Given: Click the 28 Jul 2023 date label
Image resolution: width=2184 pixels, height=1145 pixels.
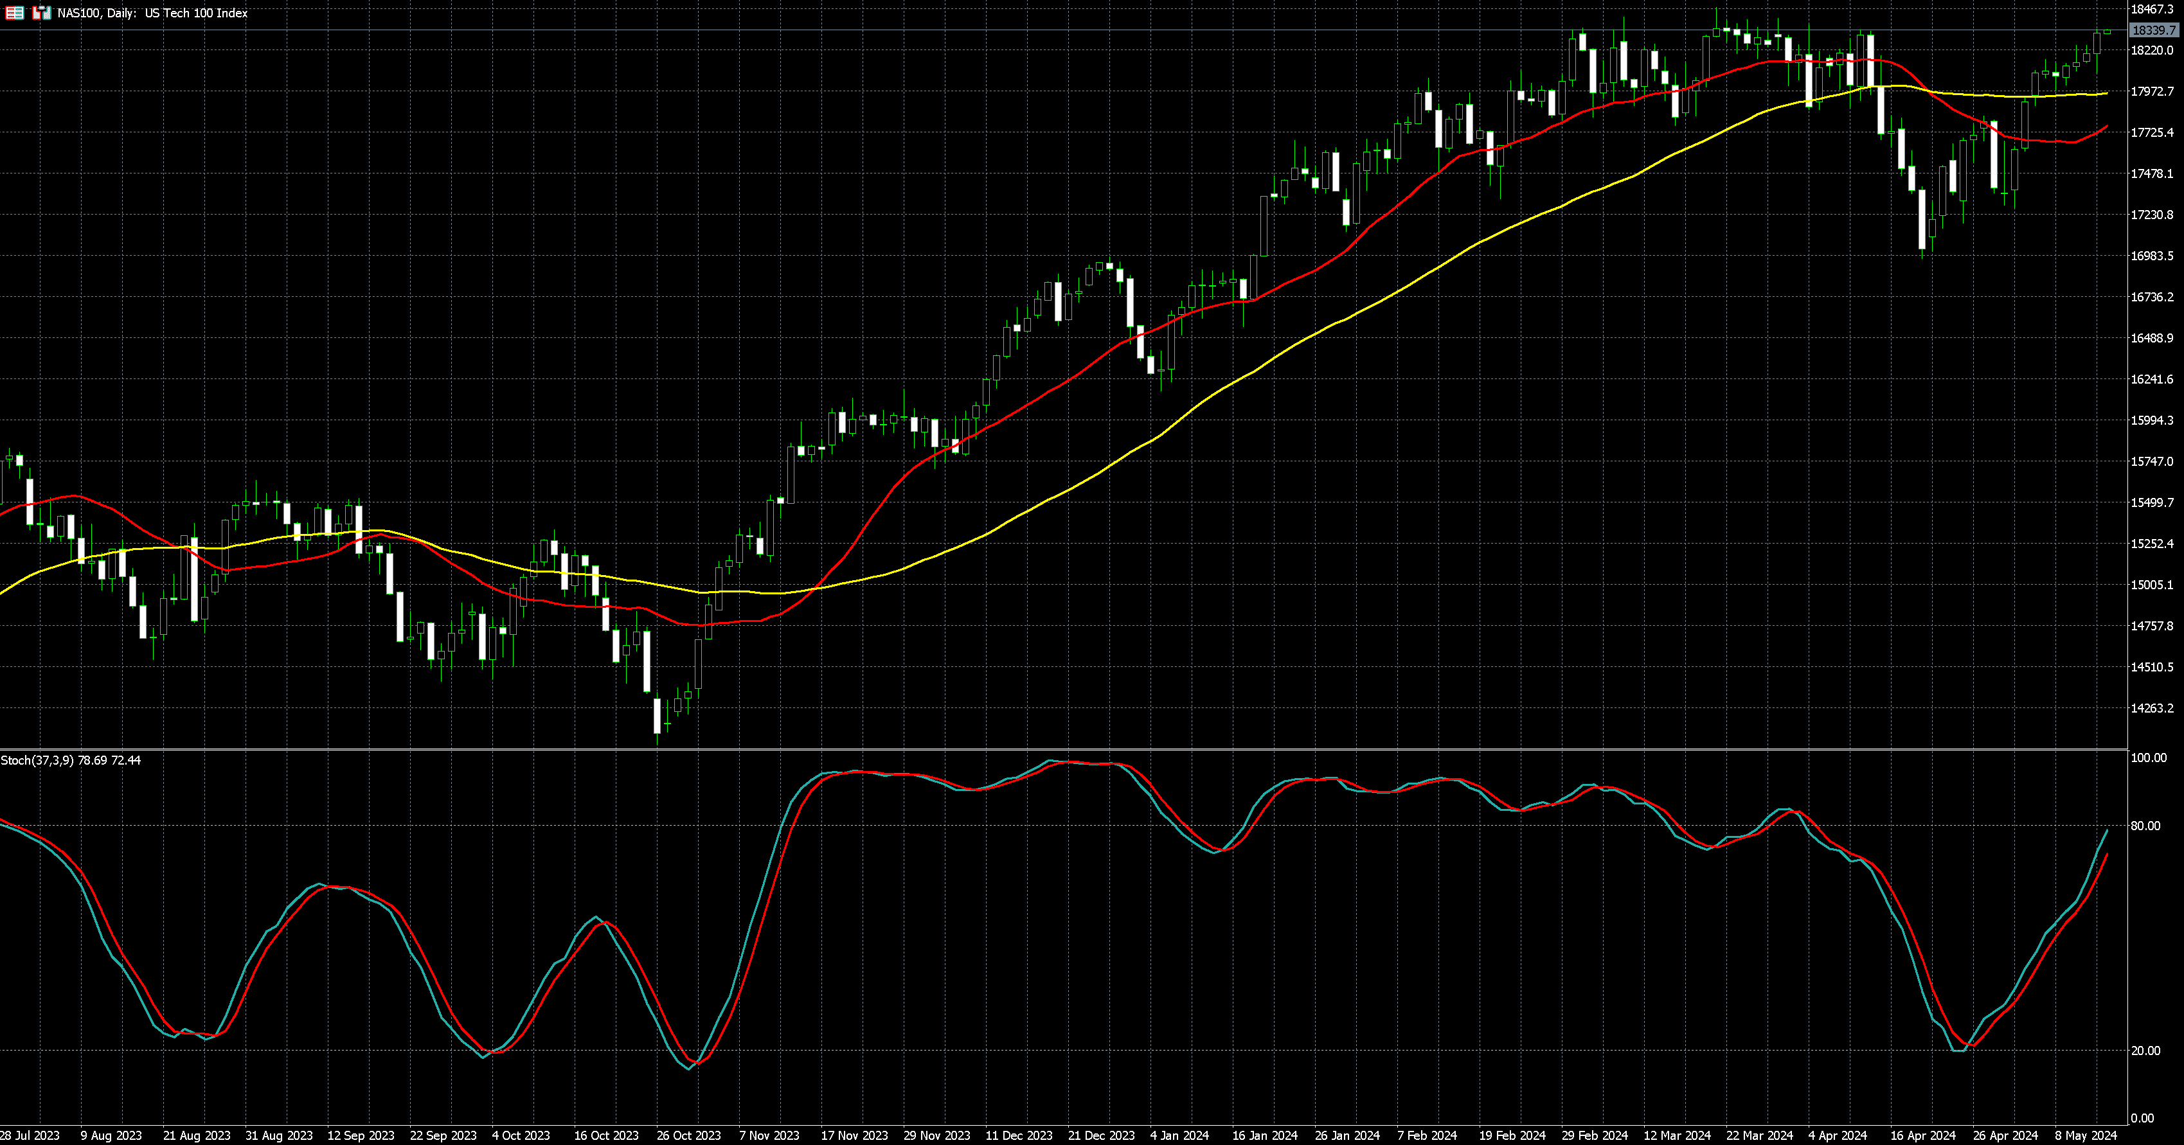Looking at the screenshot, I should (x=30, y=1135).
